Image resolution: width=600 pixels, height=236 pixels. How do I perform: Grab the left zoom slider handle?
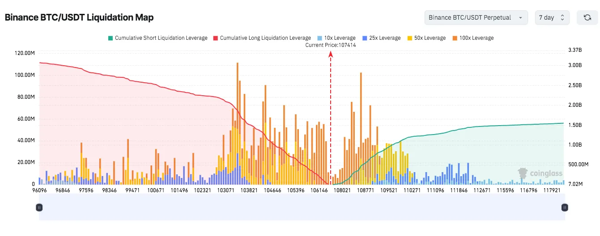click(x=39, y=207)
